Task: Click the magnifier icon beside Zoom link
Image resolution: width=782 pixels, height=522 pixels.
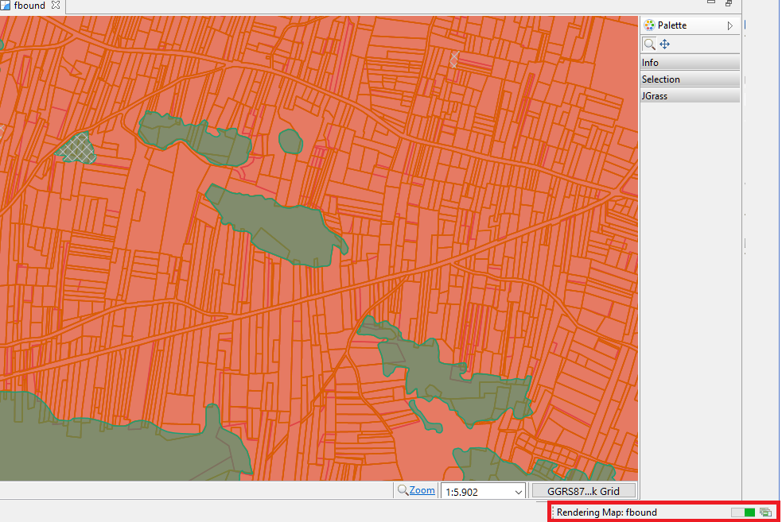Action: [x=403, y=490]
